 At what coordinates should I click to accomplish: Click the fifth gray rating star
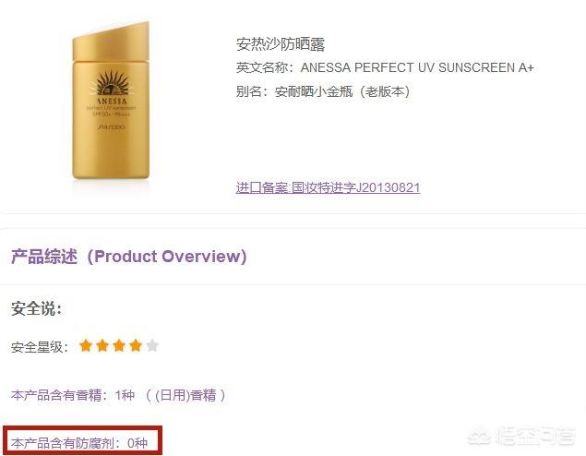click(152, 346)
